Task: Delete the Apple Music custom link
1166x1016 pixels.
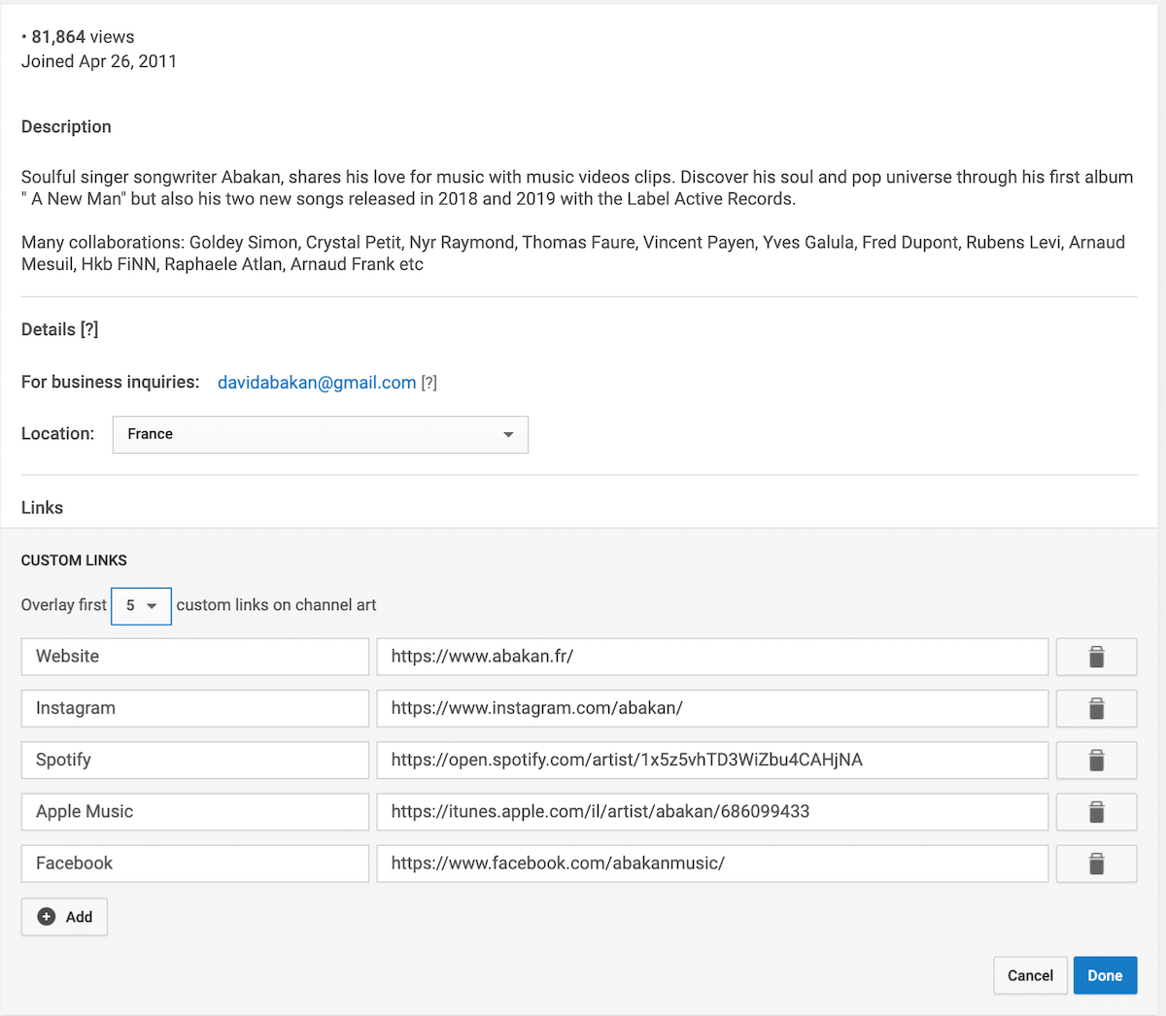Action: (x=1096, y=812)
